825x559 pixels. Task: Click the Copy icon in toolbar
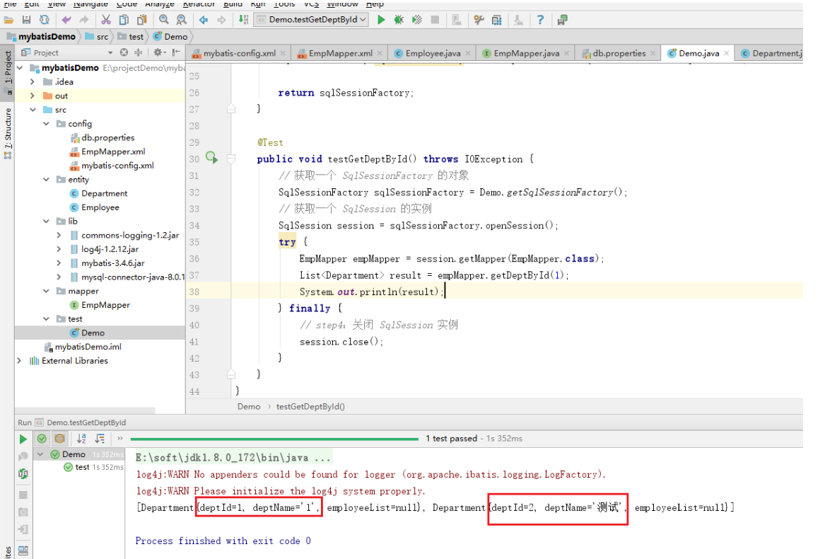point(124,20)
